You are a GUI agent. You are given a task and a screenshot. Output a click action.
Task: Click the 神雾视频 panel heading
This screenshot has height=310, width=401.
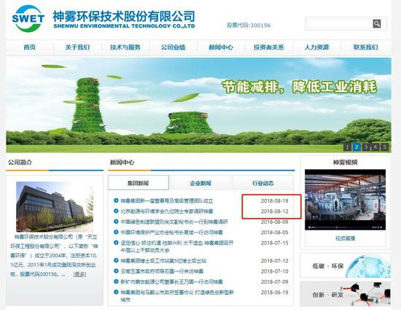[x=345, y=162]
